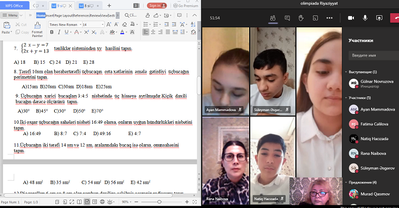Click the Sign in button
Viewport: 399px width, 208px height.
157,6
